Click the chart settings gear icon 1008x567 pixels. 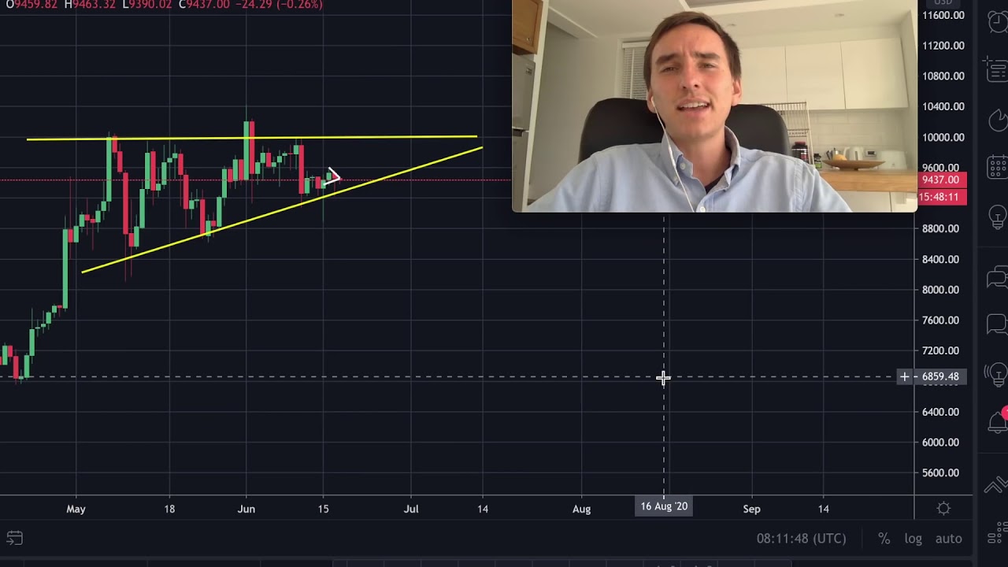tap(943, 509)
